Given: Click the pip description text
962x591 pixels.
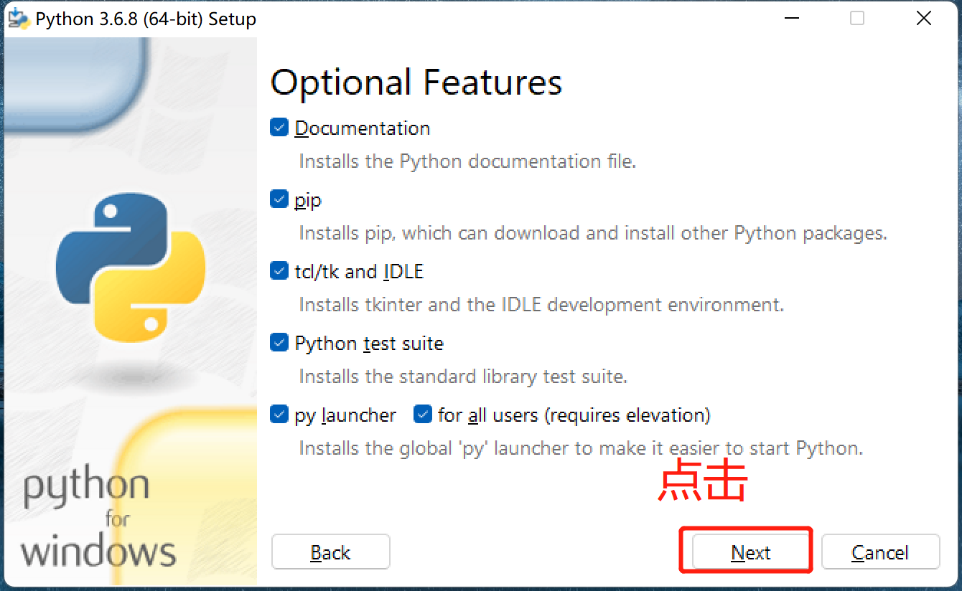Looking at the screenshot, I should 593,233.
